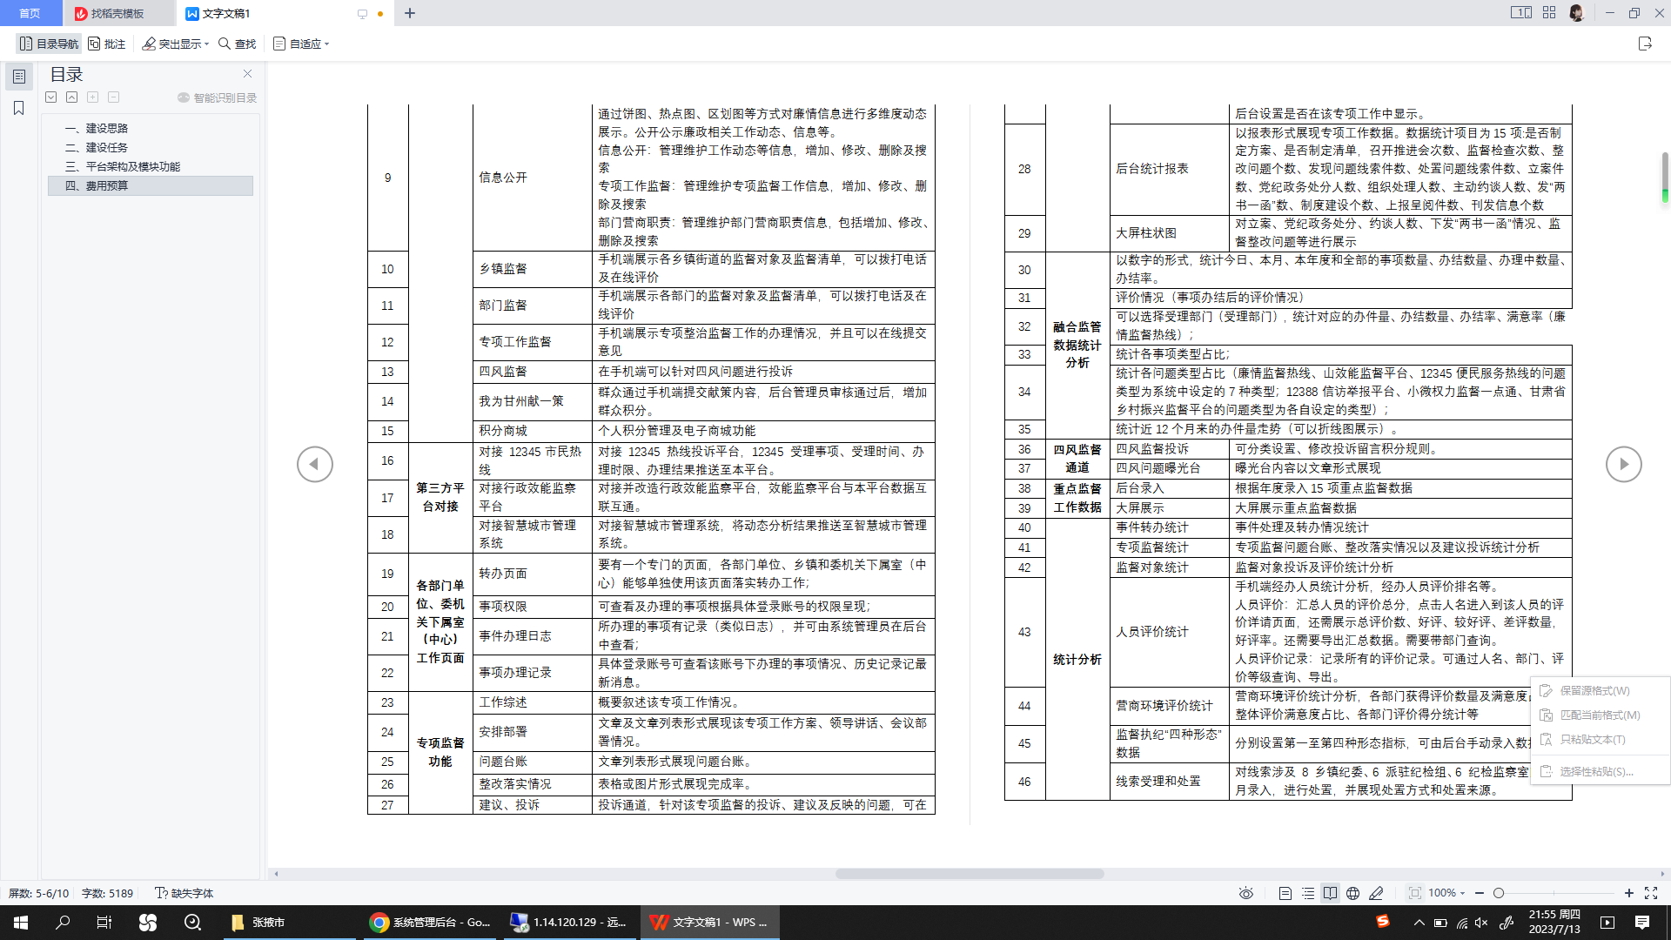Viewport: 1671px width, 940px height.
Task: Select the outline panel icon in the sidebar
Action: [x=19, y=77]
